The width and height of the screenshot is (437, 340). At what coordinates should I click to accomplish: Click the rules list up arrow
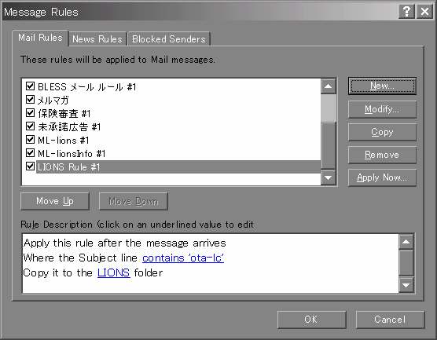[x=329, y=86]
